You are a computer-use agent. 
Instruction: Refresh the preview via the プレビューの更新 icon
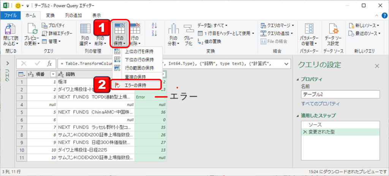coord(32,29)
